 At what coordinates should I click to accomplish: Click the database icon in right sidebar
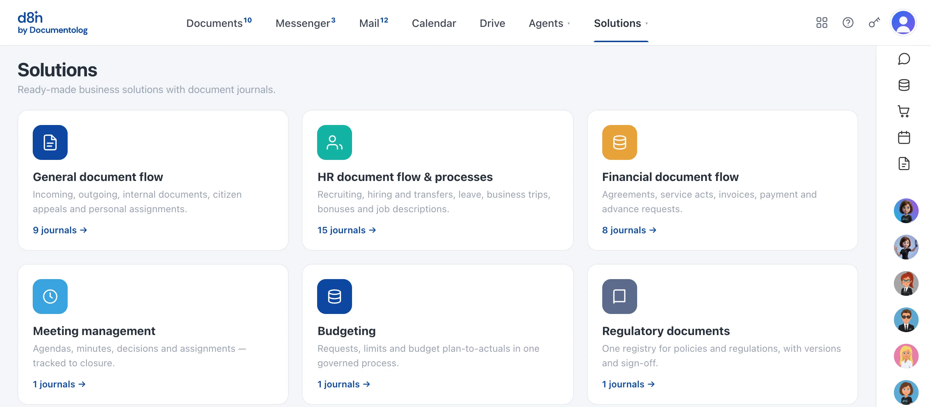tap(904, 85)
